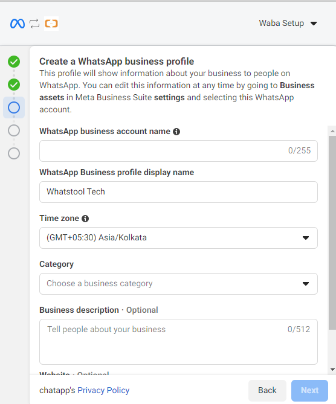
Task: Open the Waba Setup dropdown menu
Action: pyautogui.click(x=288, y=24)
